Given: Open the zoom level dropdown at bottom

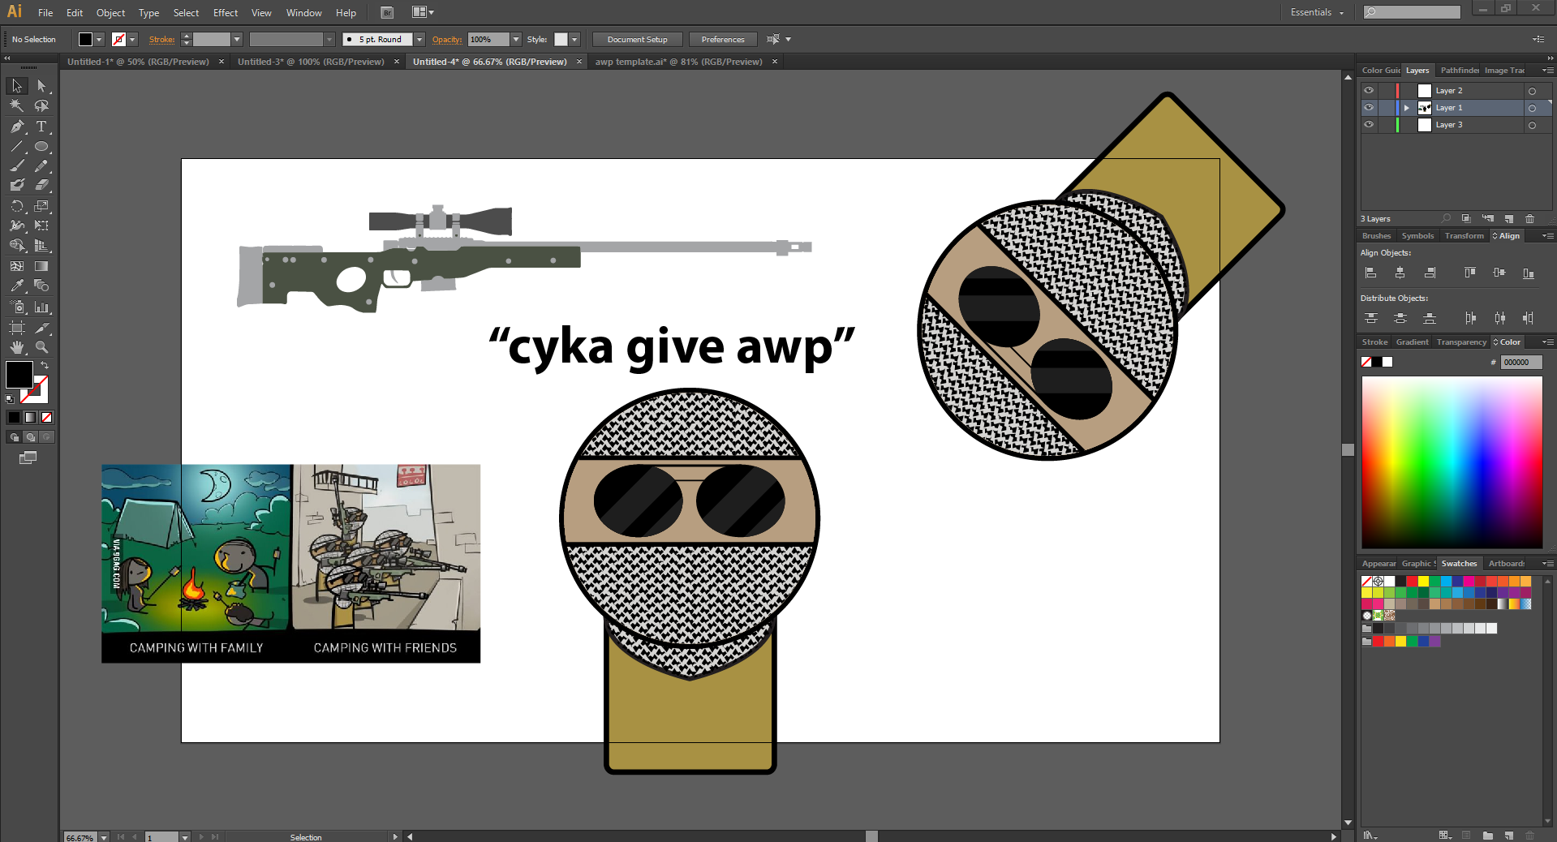Looking at the screenshot, I should [x=104, y=837].
